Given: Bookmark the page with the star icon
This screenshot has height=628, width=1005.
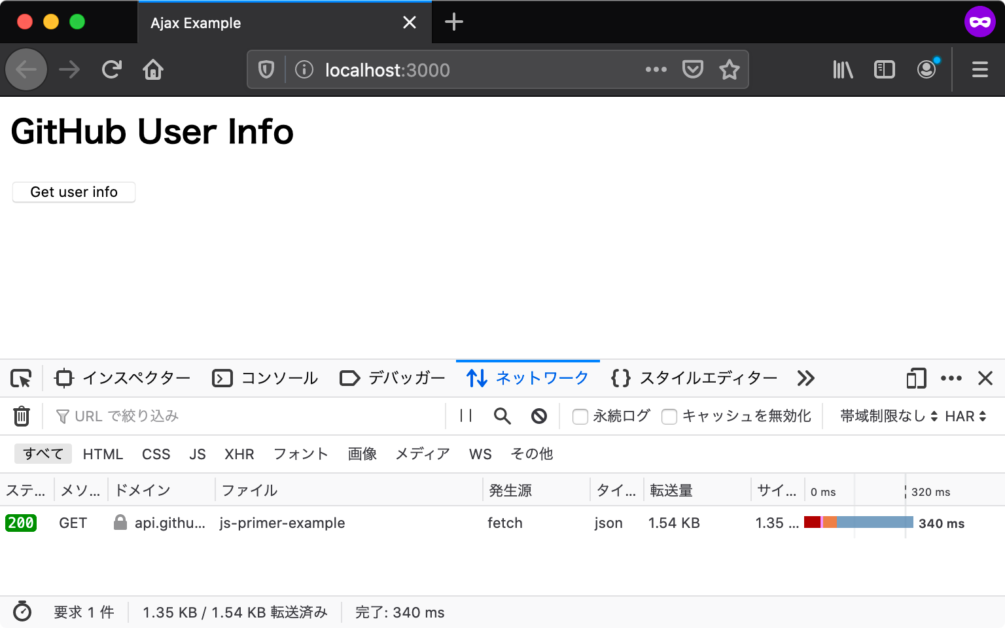Looking at the screenshot, I should [729, 69].
